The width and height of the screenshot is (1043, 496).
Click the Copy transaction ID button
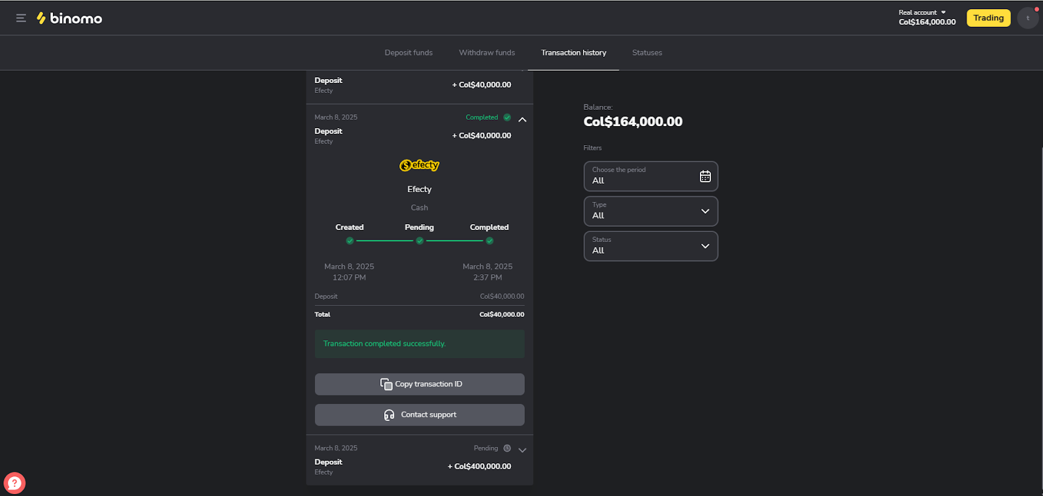coord(420,384)
